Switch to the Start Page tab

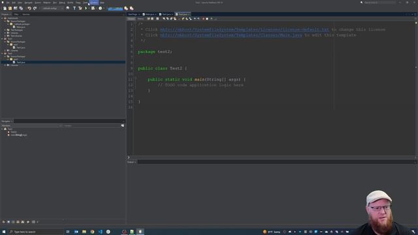pyautogui.click(x=134, y=14)
